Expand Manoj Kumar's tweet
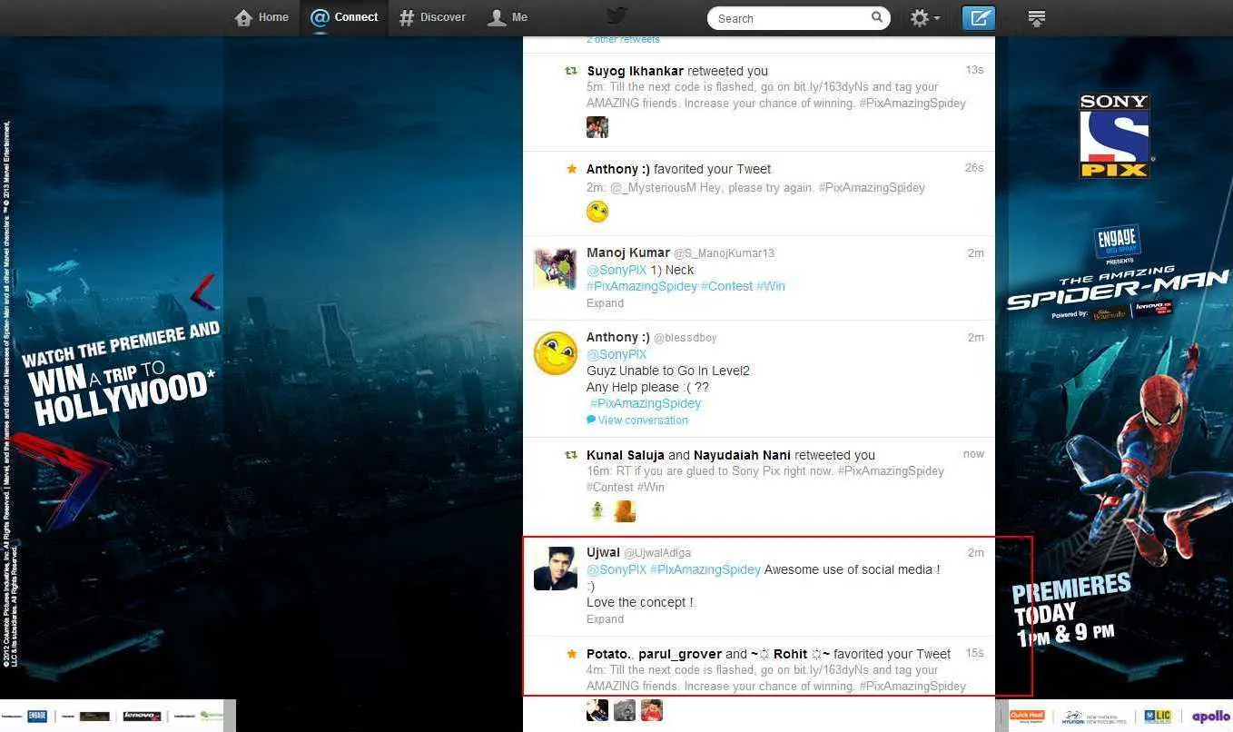The width and height of the screenshot is (1233, 732). [605, 303]
